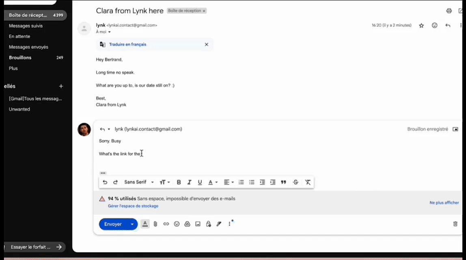Open the Envoyer button dropdown arrow
Screen dimensions: 466x260
point(132,224)
